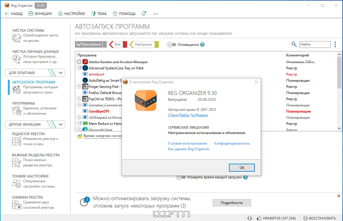Viewport: 343px width, 221px height.
Task: Click OK in About dialog
Action: click(242, 168)
